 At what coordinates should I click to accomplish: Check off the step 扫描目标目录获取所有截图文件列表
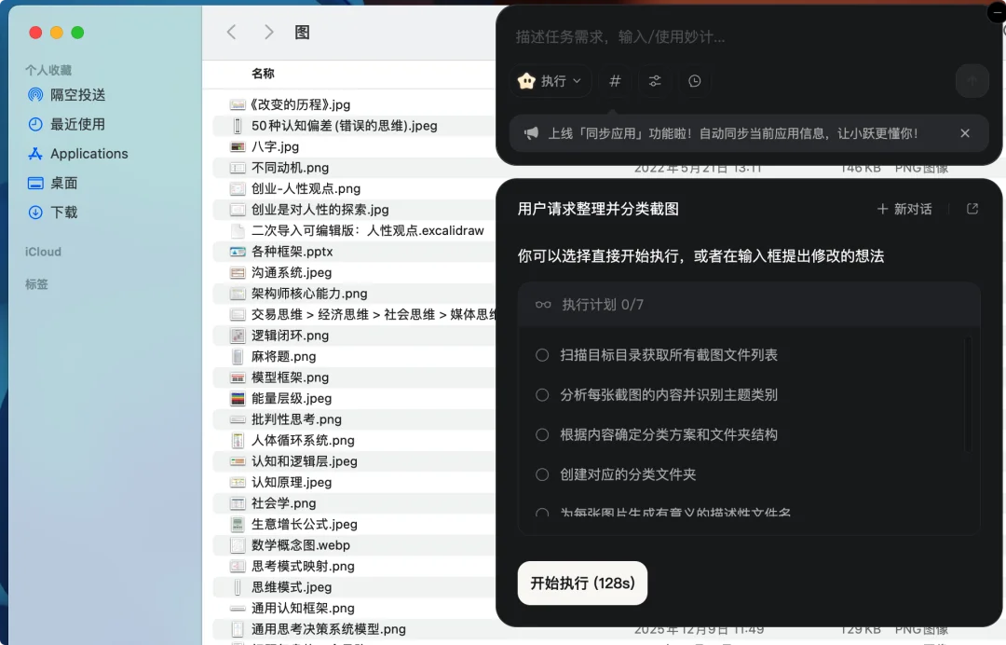(x=541, y=354)
